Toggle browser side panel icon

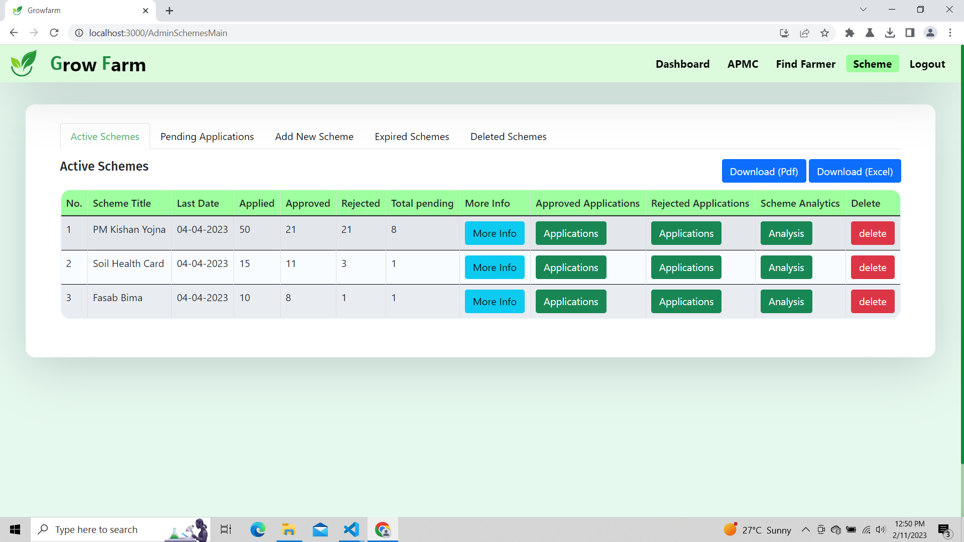910,33
